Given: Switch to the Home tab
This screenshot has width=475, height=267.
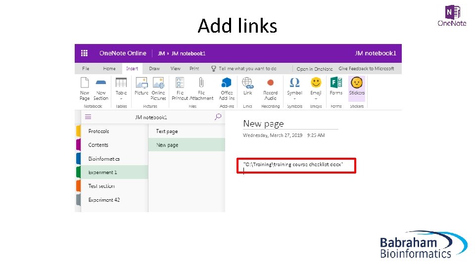Looking at the screenshot, I should (x=109, y=69).
